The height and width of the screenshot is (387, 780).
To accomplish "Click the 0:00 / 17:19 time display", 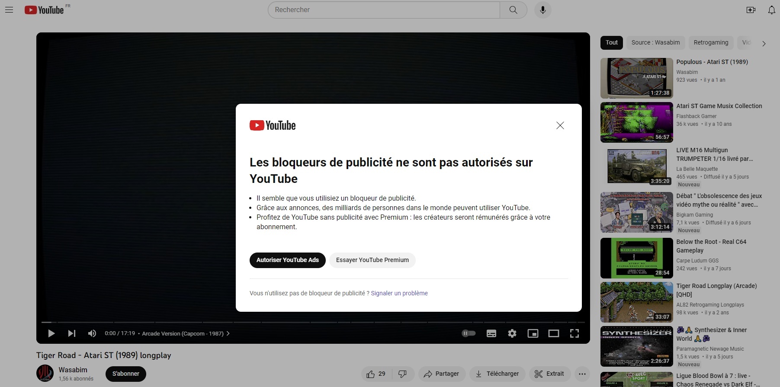I will (x=120, y=333).
